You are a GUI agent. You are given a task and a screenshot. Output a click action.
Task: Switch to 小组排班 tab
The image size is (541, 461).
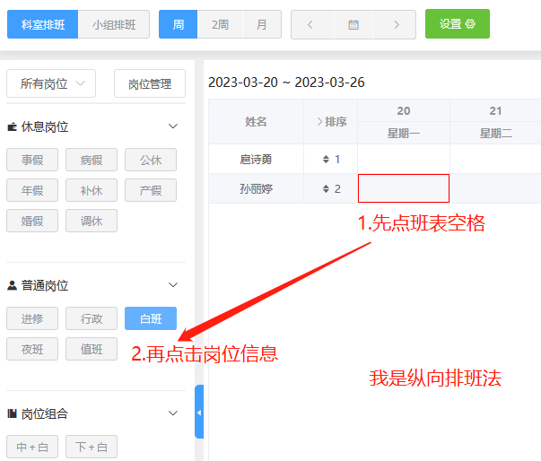pyautogui.click(x=114, y=24)
